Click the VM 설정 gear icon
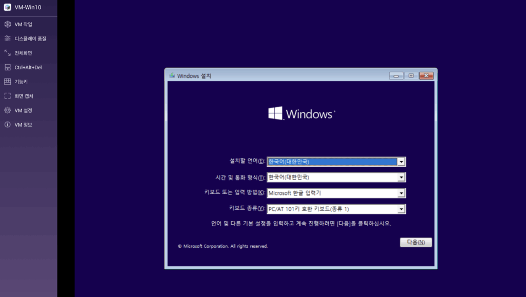Screen dimensions: 526x297 (x=7, y=110)
